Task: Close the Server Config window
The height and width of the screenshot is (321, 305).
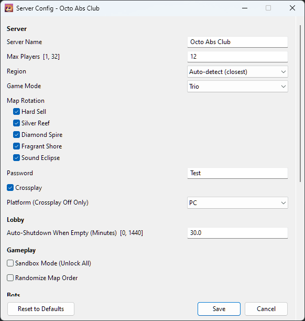Action: pos(292,8)
